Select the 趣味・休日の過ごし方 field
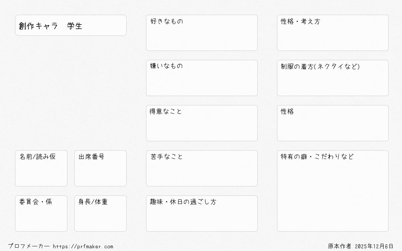The image size is (402, 251). tap(202, 214)
